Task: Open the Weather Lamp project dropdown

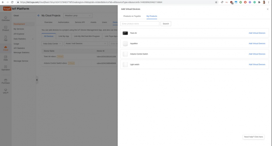Action: (x=78, y=16)
